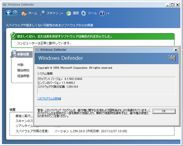
Task: Click the main window title bar icon
Action: [x=5, y=5]
